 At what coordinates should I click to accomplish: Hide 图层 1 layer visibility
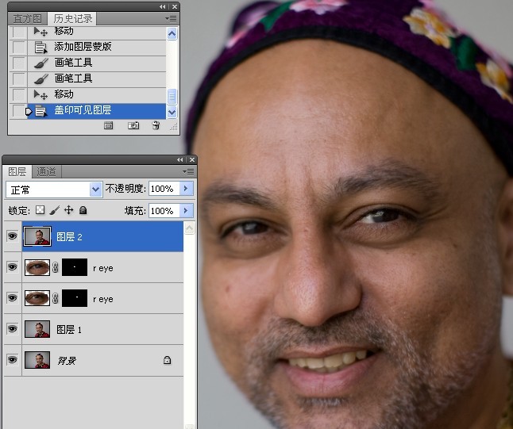click(13, 329)
